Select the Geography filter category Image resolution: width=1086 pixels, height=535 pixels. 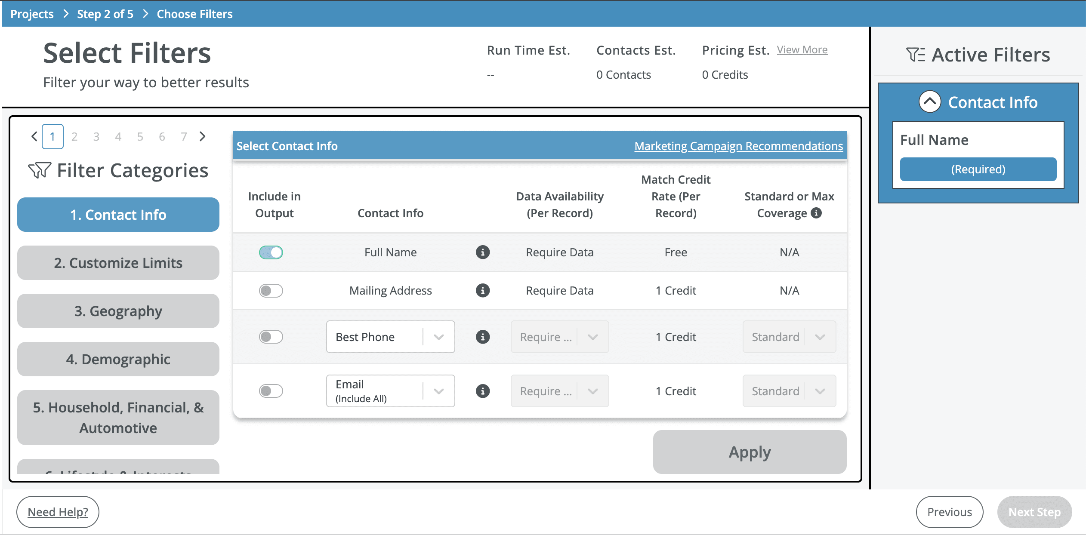click(118, 311)
